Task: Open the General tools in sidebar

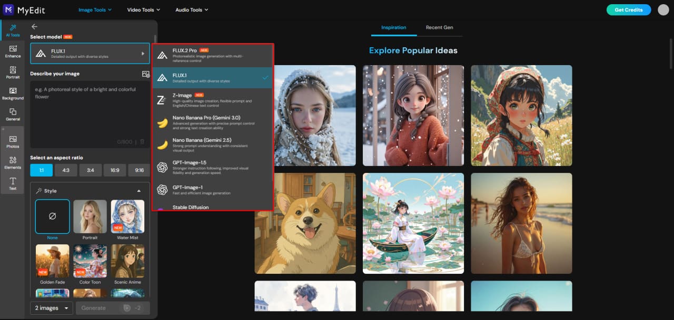Action: tap(13, 115)
